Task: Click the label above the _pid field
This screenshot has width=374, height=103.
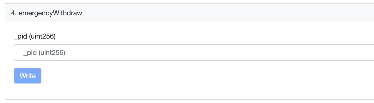Action: (x=35, y=37)
